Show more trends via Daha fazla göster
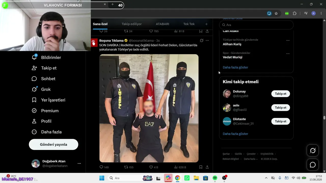Viewport: 326px width, 183px height. point(235,67)
